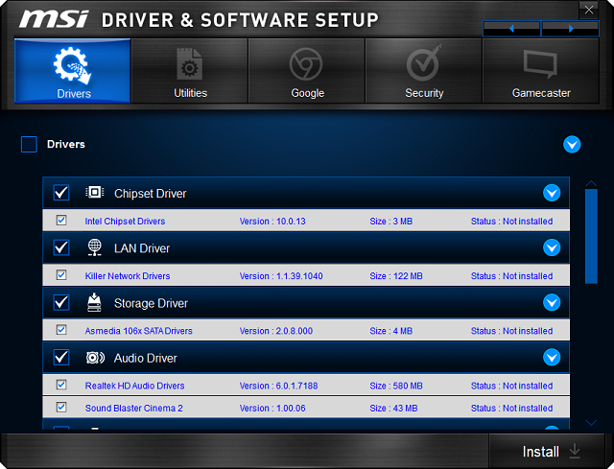Click the right navigation arrow
The height and width of the screenshot is (469, 614).
point(571,29)
